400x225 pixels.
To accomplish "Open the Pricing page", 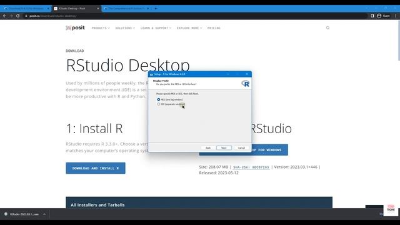I will (214, 28).
